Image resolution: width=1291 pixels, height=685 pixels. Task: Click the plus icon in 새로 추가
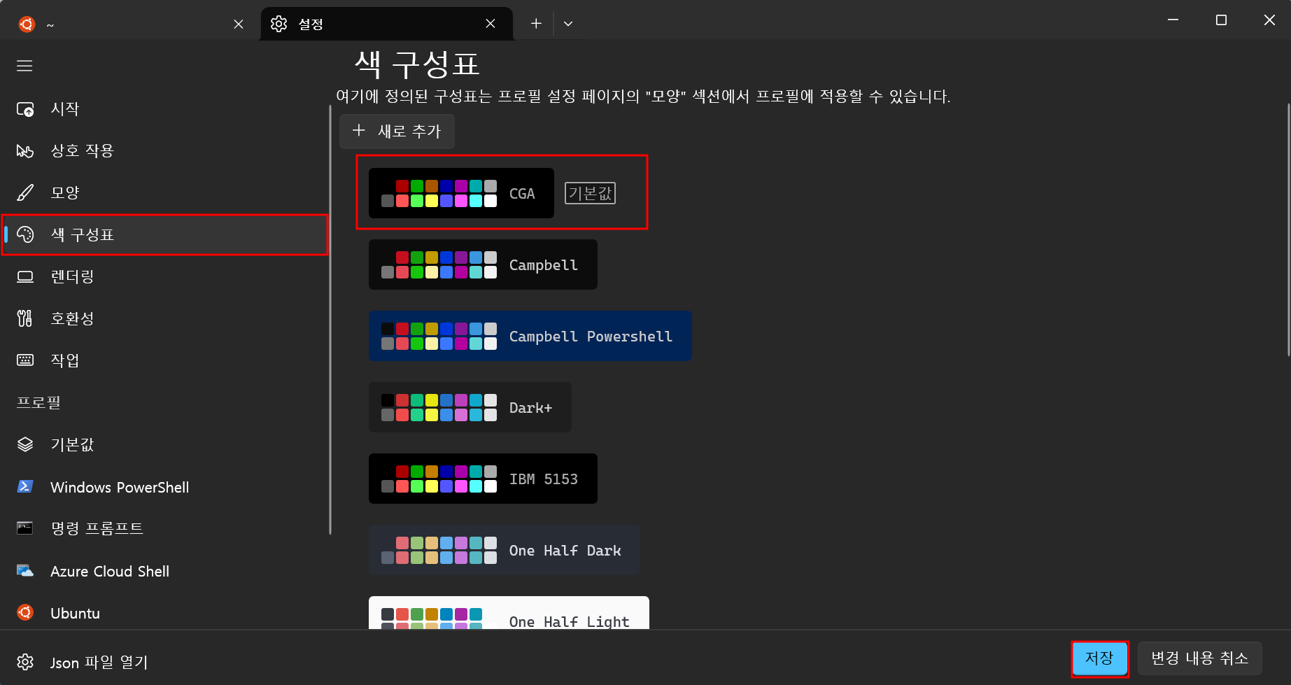[359, 130]
